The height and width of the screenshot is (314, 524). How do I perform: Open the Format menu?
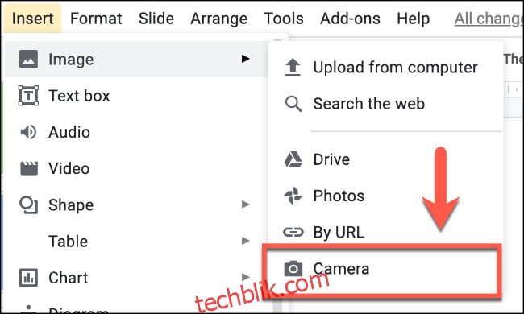point(96,19)
